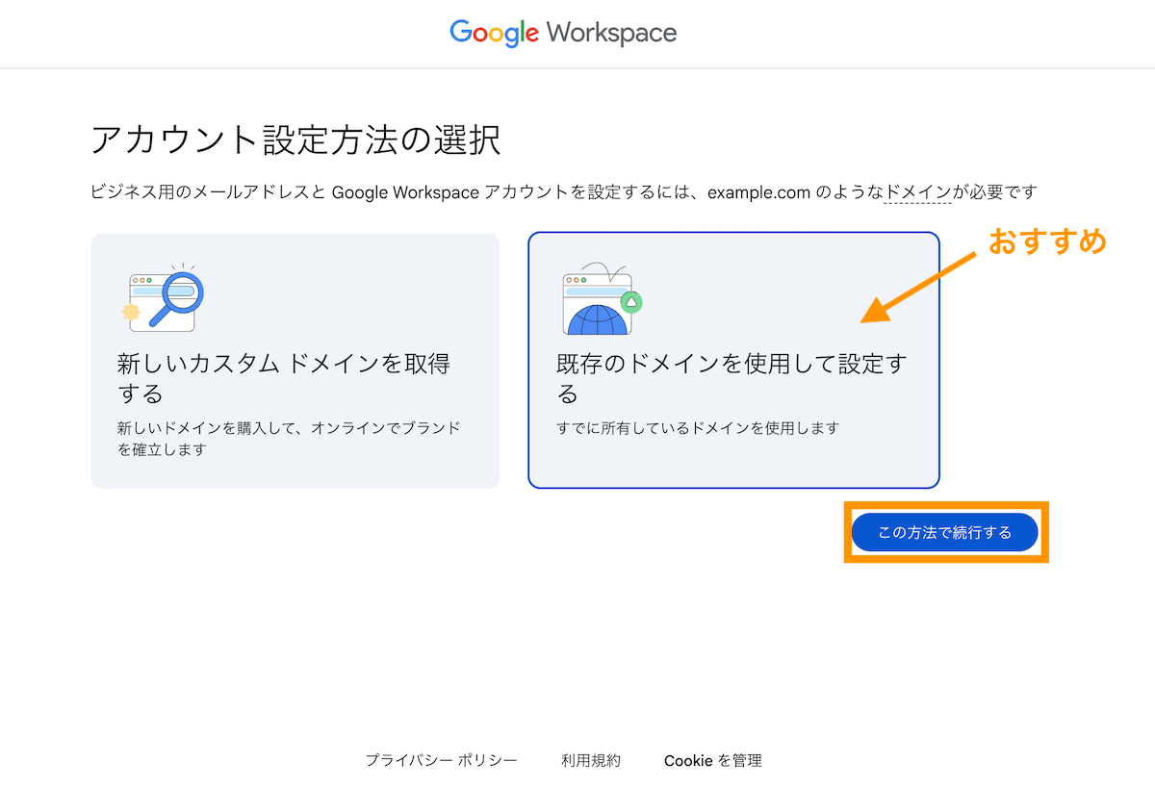Open the プライバシー ポリシー link

click(442, 760)
